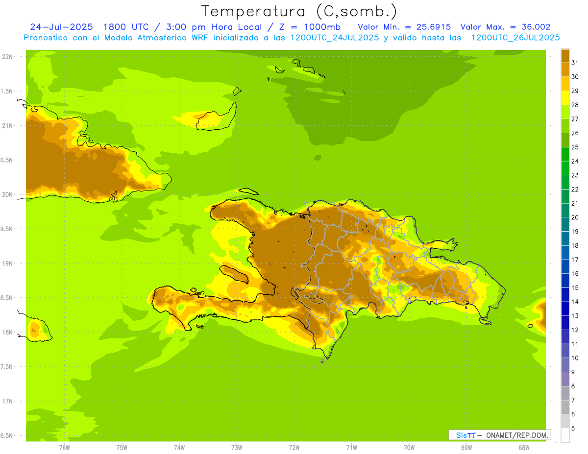The image size is (588, 454).
Task: Click the "31" colorbar label
Action: click(x=575, y=63)
